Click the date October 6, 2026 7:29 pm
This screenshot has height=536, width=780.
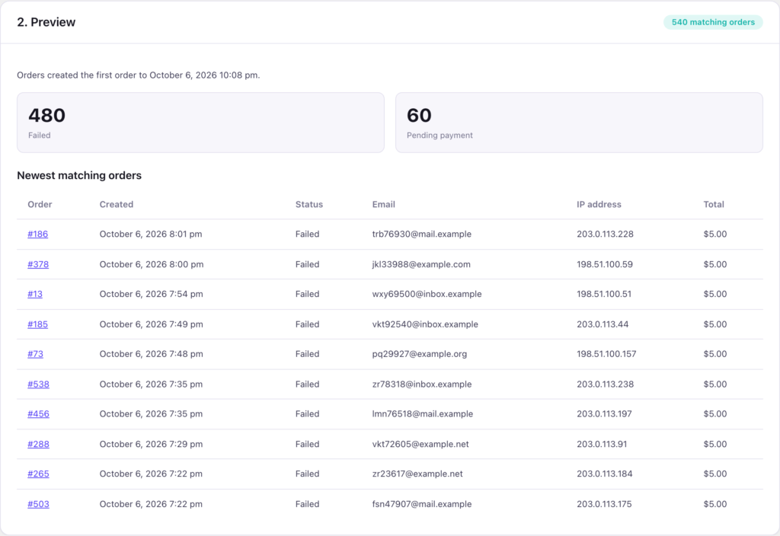152,444
